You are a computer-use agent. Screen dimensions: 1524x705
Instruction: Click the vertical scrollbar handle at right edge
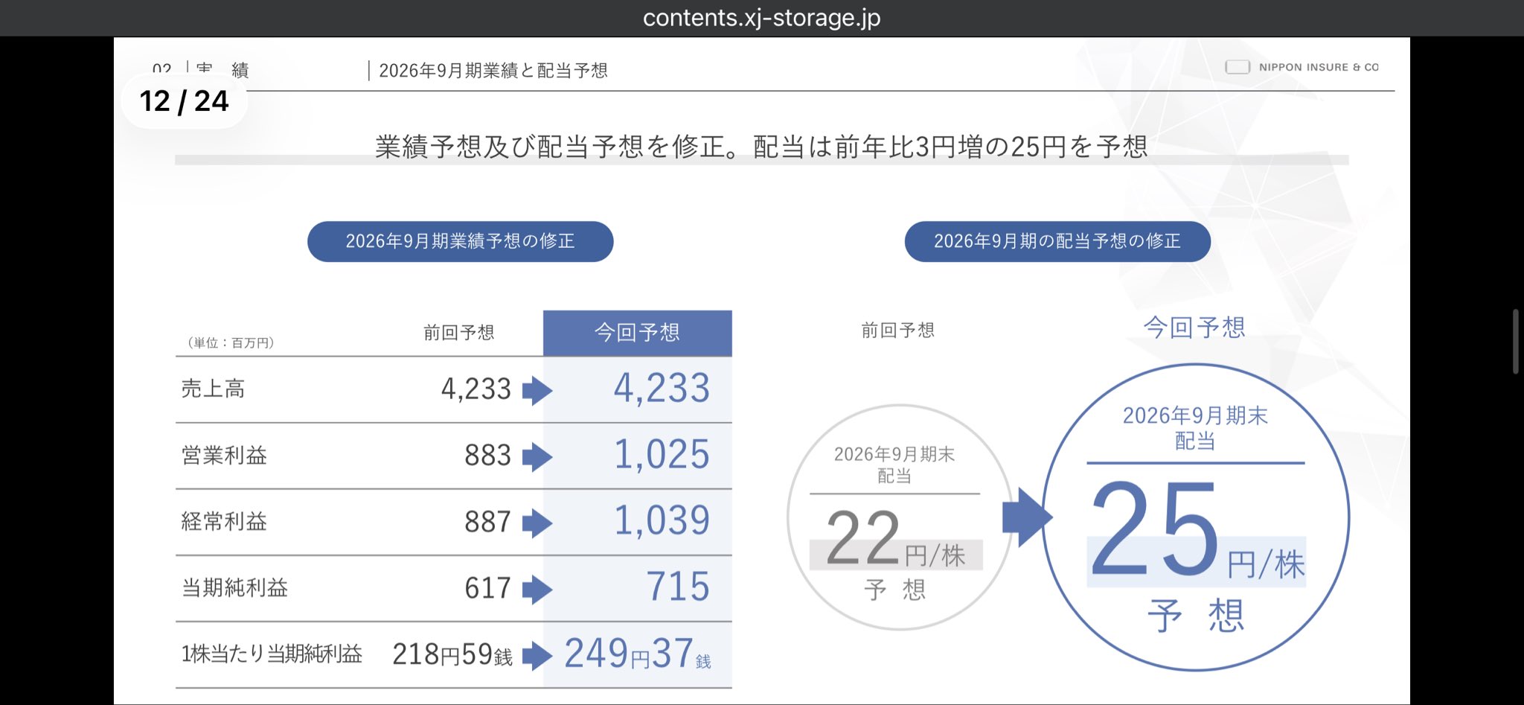(x=1516, y=342)
